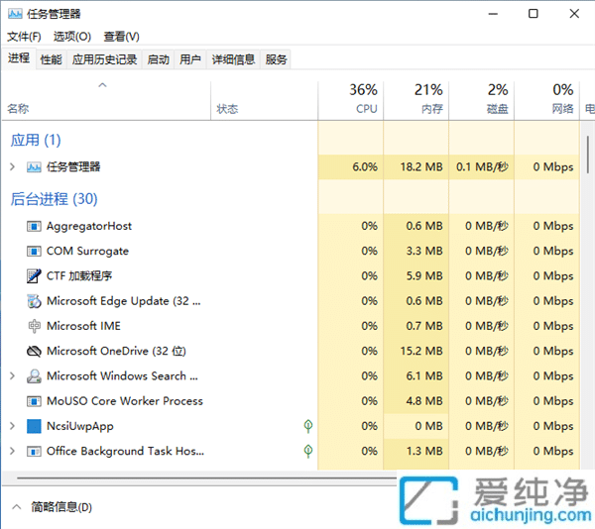Sort by the 0% 网络 column header
The height and width of the screenshot is (529, 595).
(546, 101)
